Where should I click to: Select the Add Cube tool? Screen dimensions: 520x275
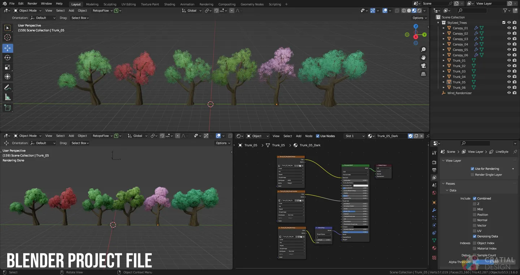coord(8,108)
